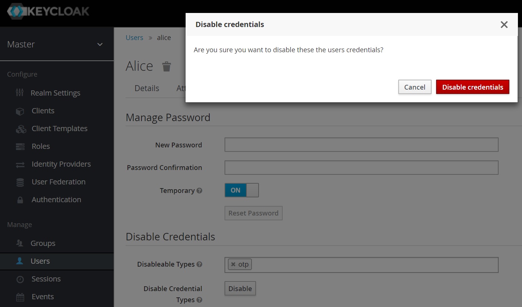Follow the Users breadcrumb link
Viewport: 522px width, 307px height.
point(134,38)
